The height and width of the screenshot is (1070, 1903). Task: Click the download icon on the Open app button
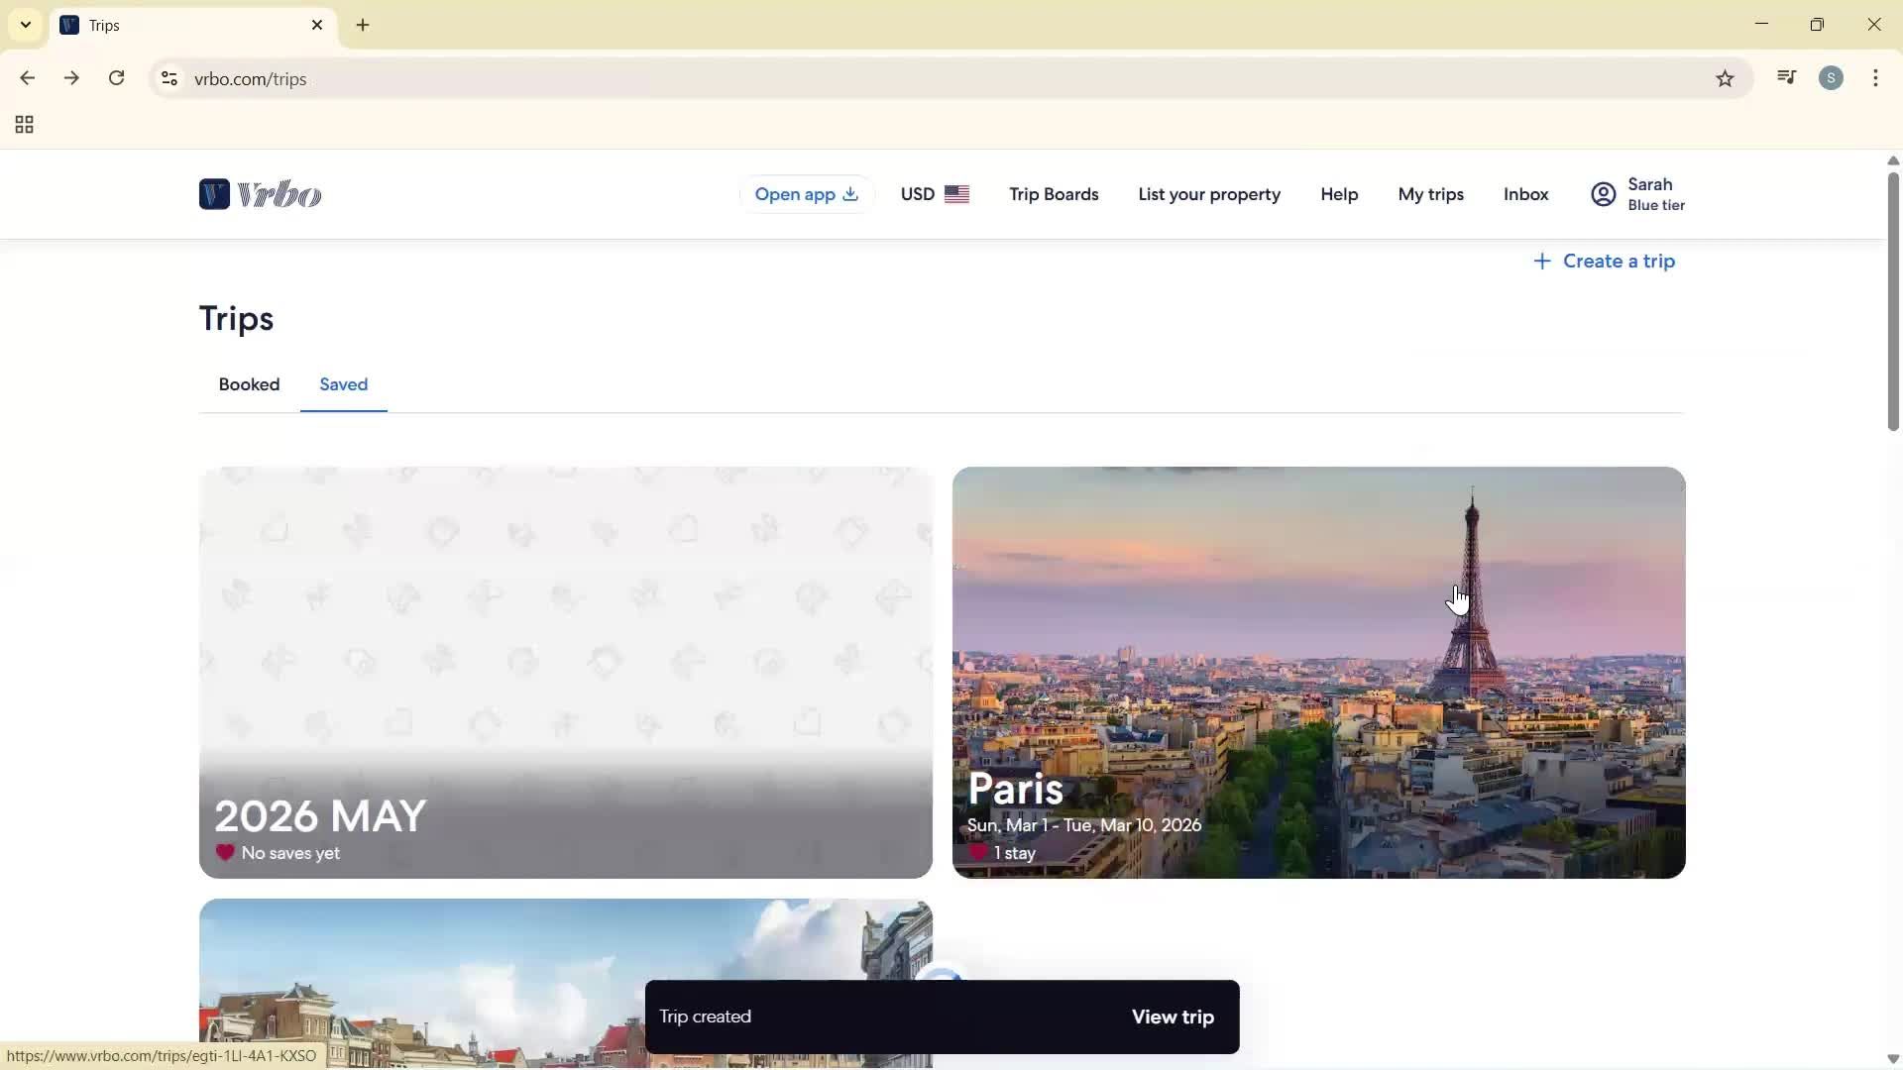coord(850,194)
